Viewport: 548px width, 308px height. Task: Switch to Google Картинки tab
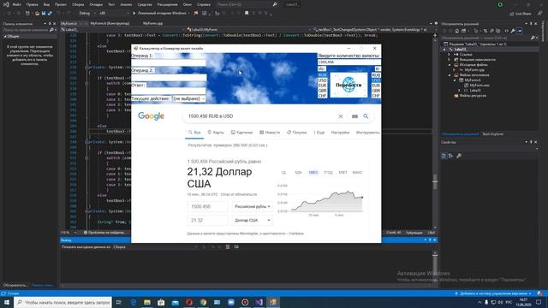tap(241, 133)
